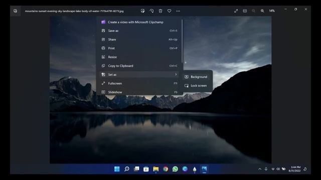This screenshot has height=180, width=321.
Task: Choose Print from the menu
Action: 139,48
